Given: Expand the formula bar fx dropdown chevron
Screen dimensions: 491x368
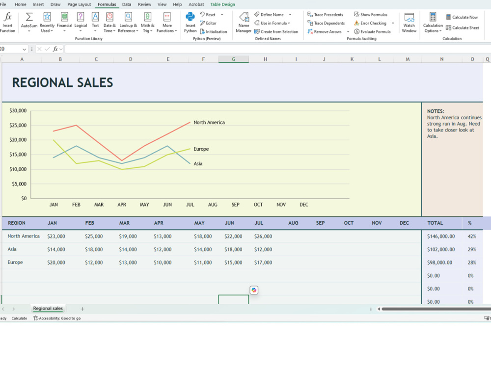Looking at the screenshot, I should (61, 49).
